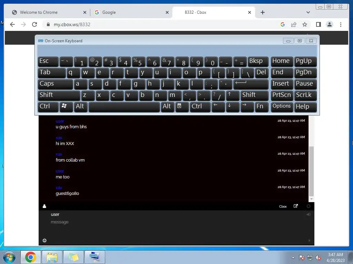Toggle the Caps key on the keyboard
Viewport: 353px width, 264px height.
(x=56, y=85)
